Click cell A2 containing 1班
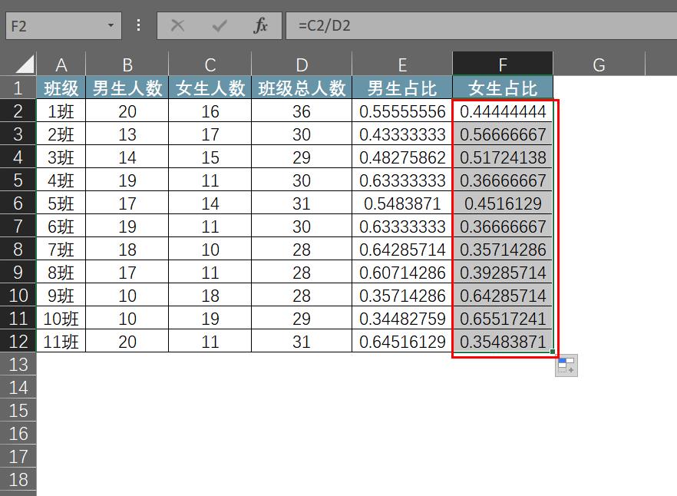 [61, 111]
